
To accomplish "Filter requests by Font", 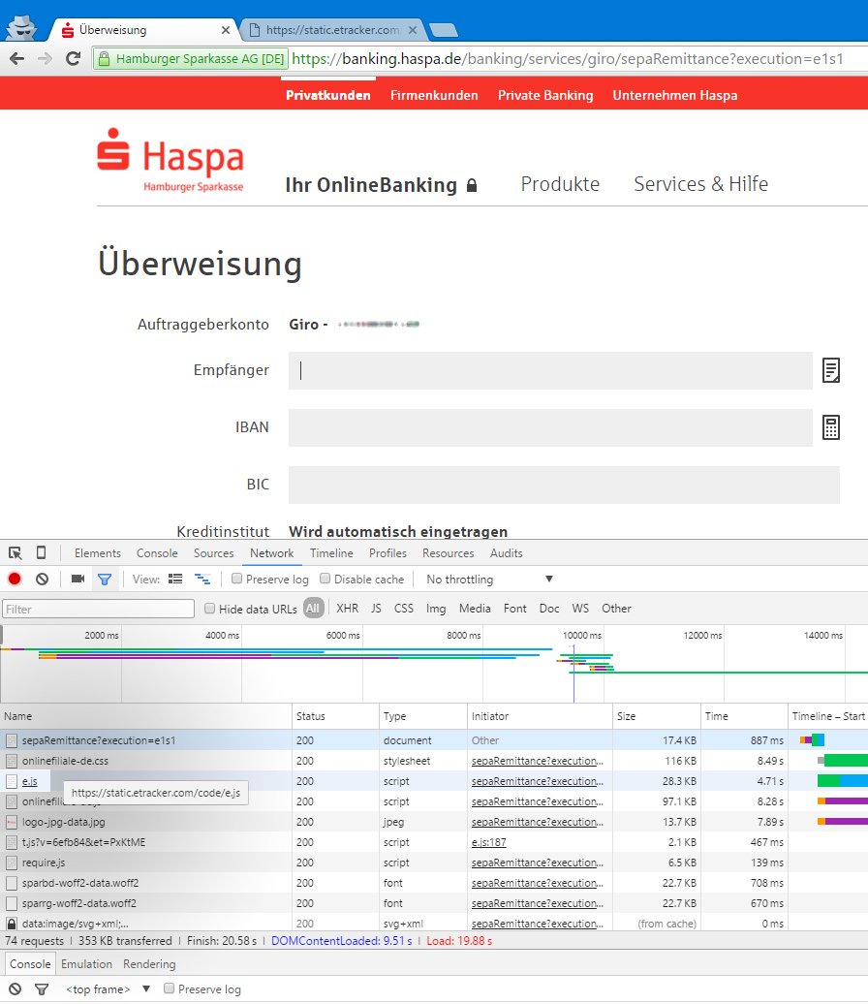I will (x=515, y=609).
